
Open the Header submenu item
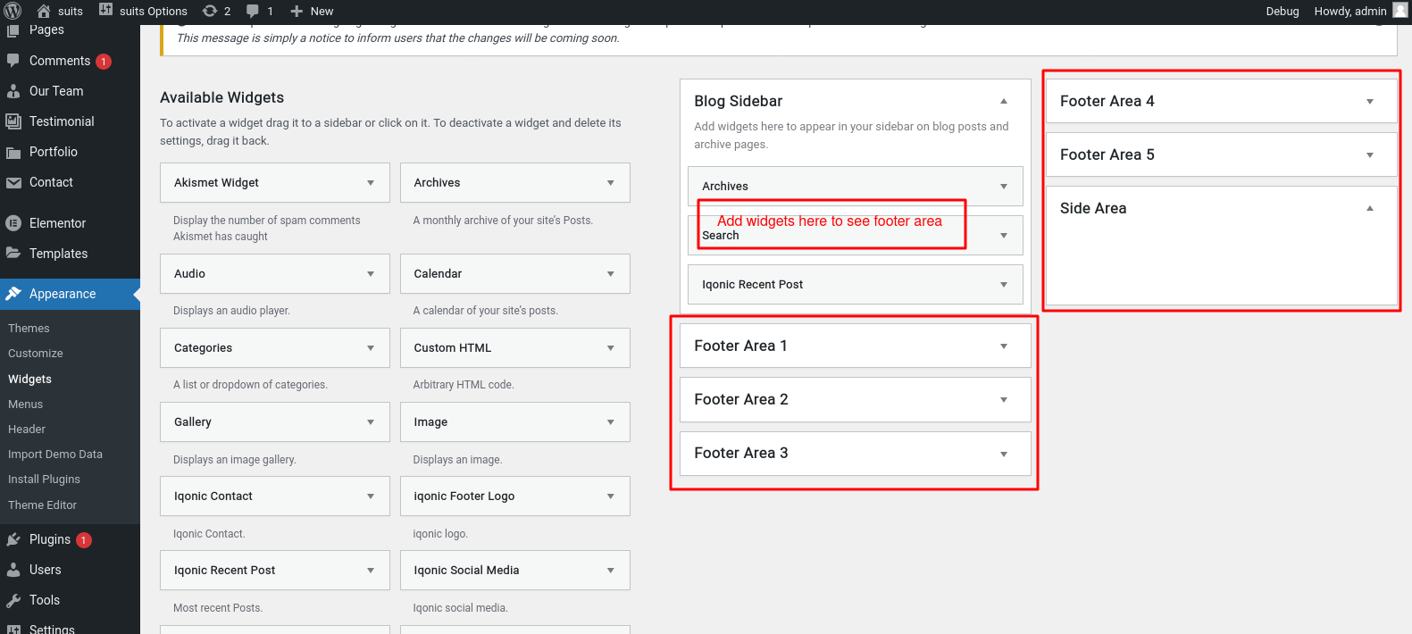click(27, 430)
